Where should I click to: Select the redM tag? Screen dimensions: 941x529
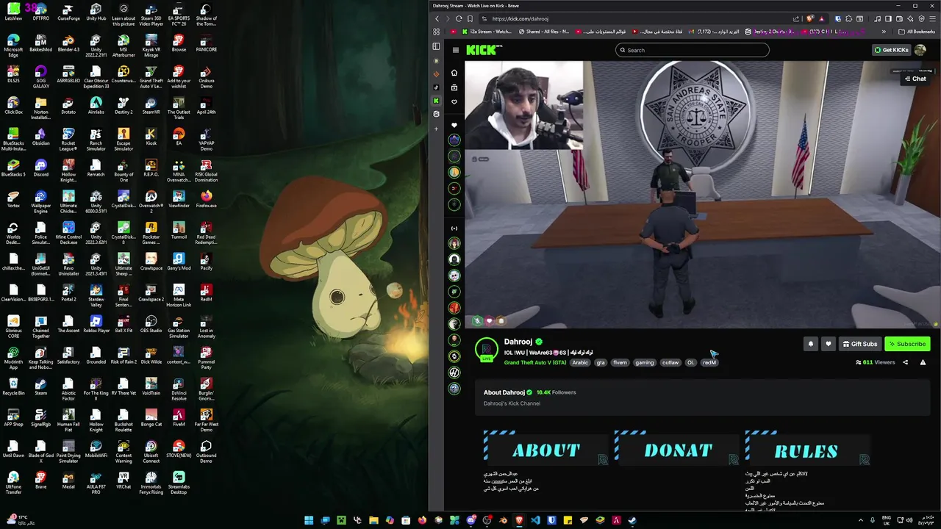click(x=709, y=362)
